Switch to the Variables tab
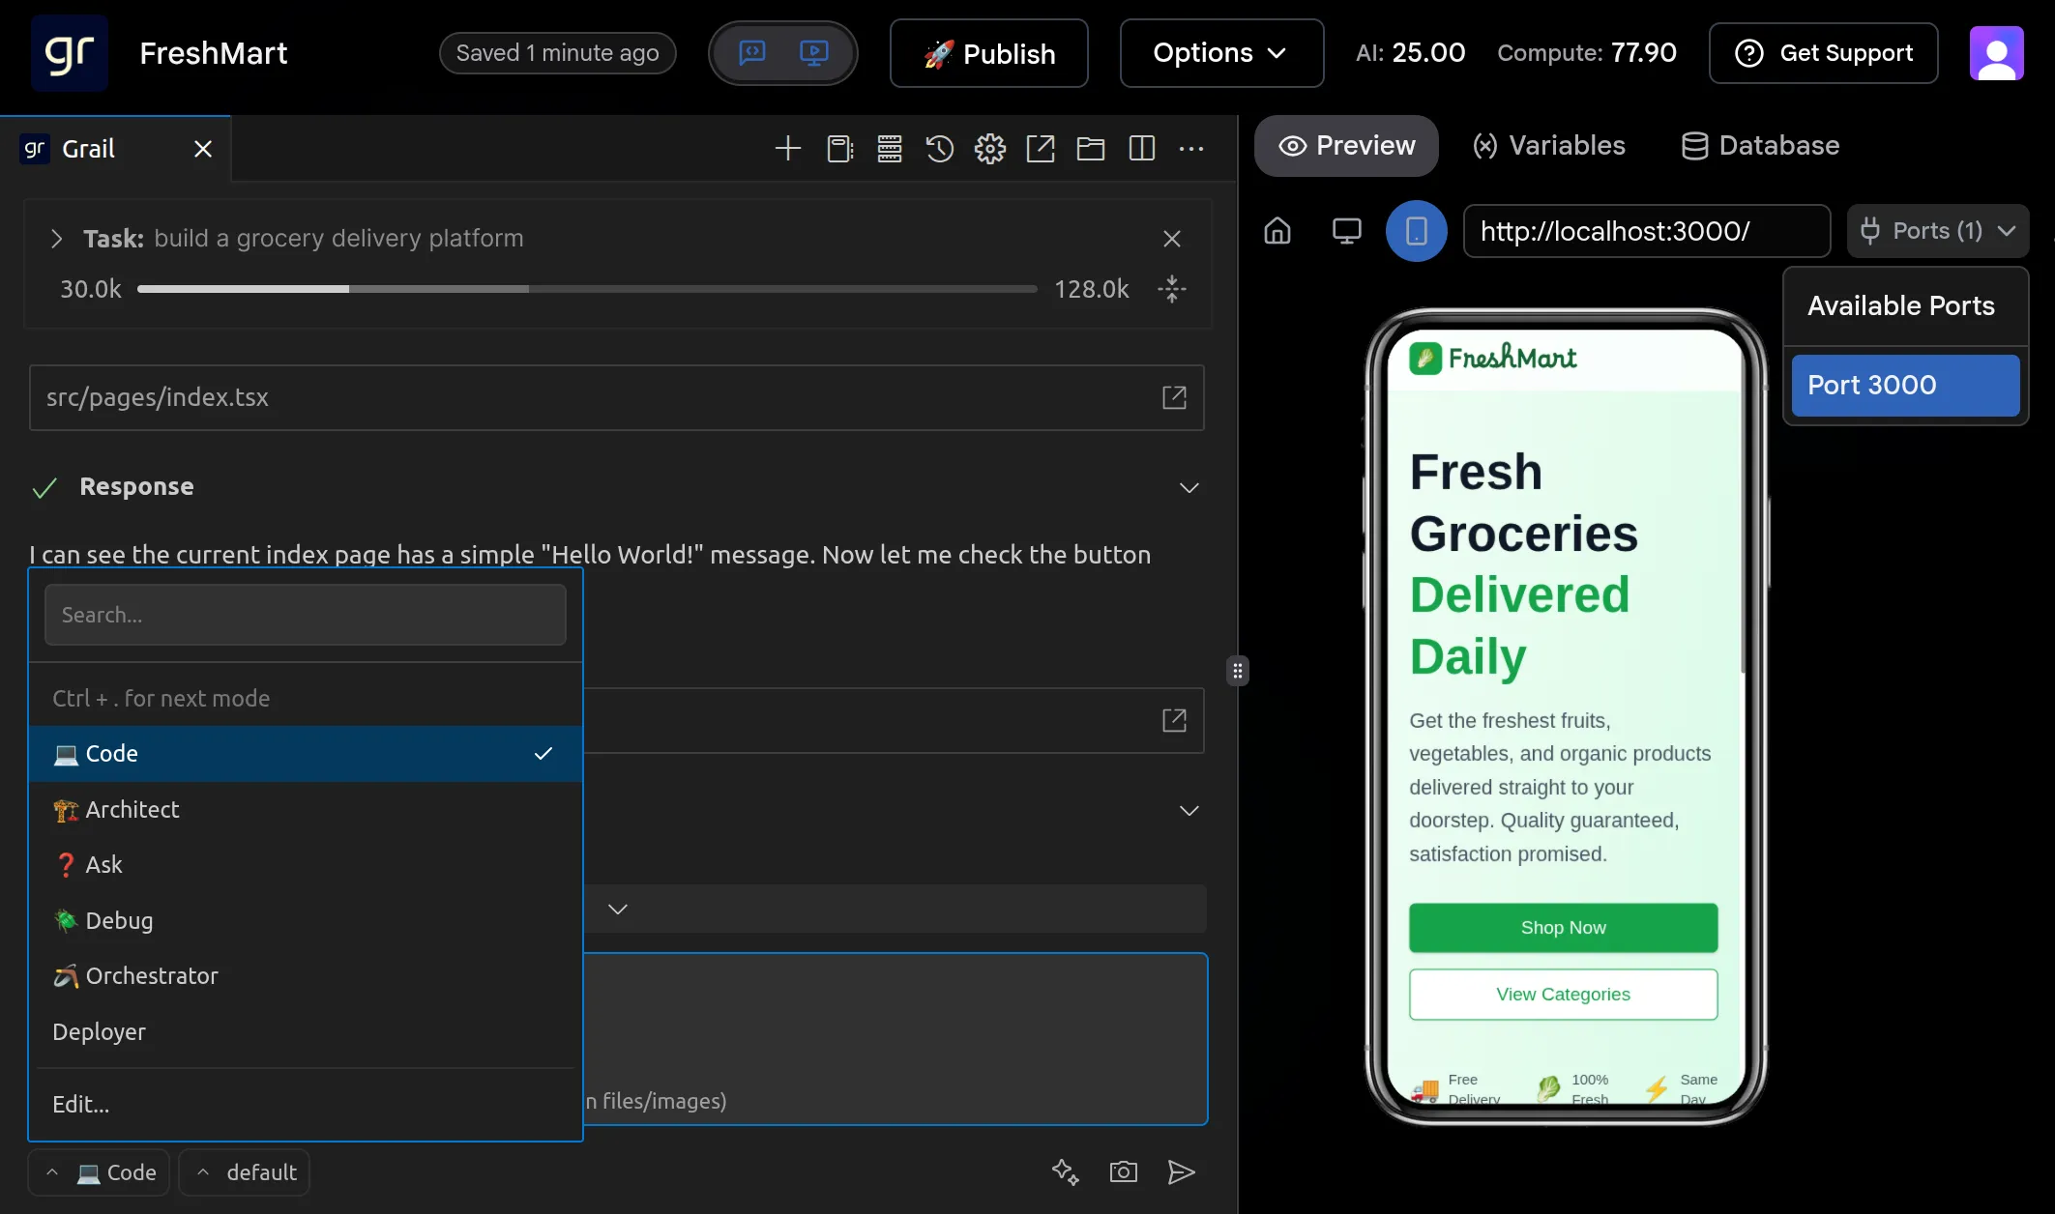This screenshot has width=2055, height=1214. click(x=1549, y=146)
